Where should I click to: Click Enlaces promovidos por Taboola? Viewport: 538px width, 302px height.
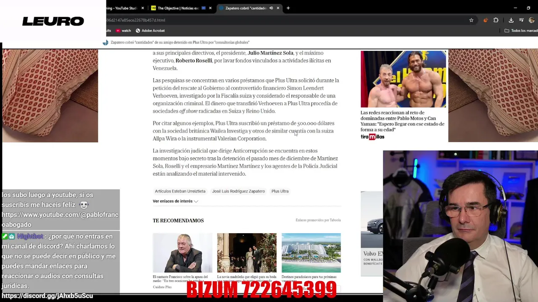tap(318, 220)
